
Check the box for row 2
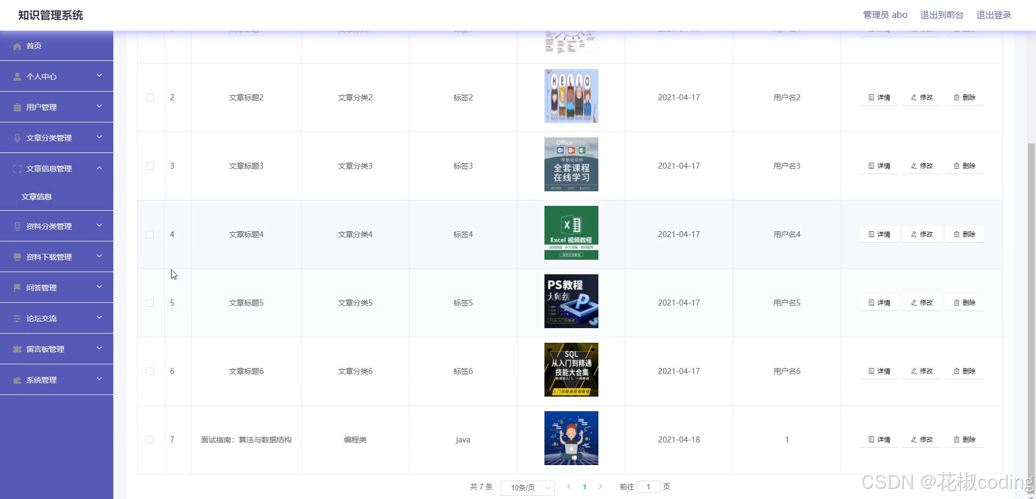coord(150,98)
